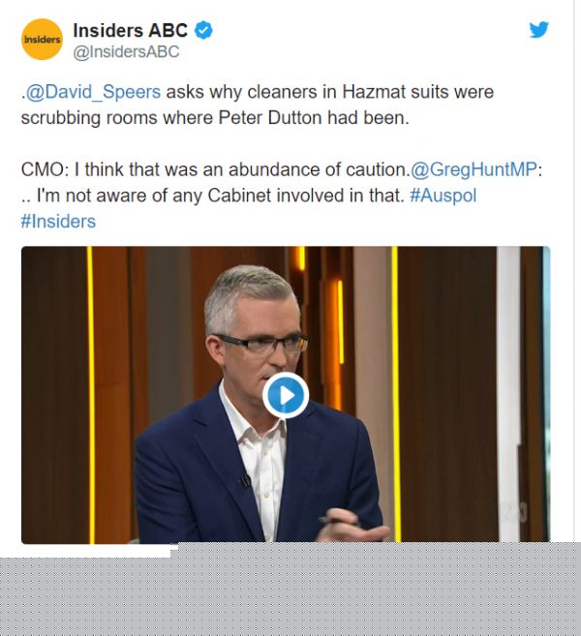Click the yellow light strip left of presenter
This screenshot has width=581, height=636.
91,394
